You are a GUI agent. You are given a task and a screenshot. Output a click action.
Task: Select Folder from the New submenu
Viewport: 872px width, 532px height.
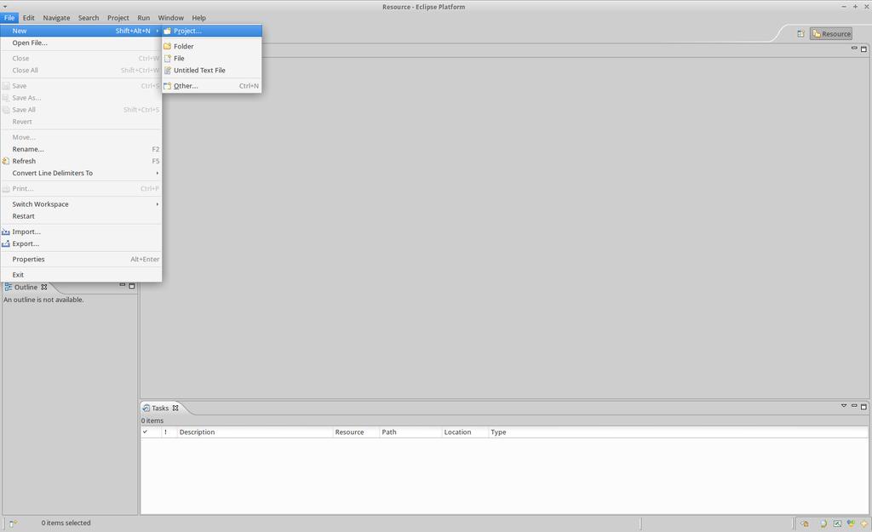pos(212,46)
